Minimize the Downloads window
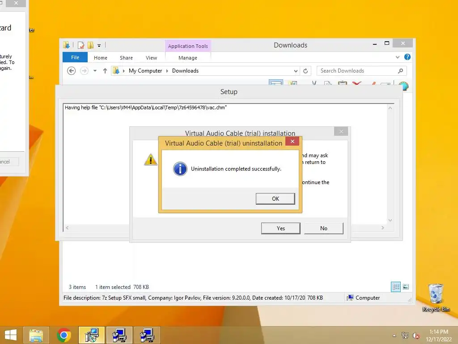This screenshot has width=458, height=344. (x=375, y=44)
